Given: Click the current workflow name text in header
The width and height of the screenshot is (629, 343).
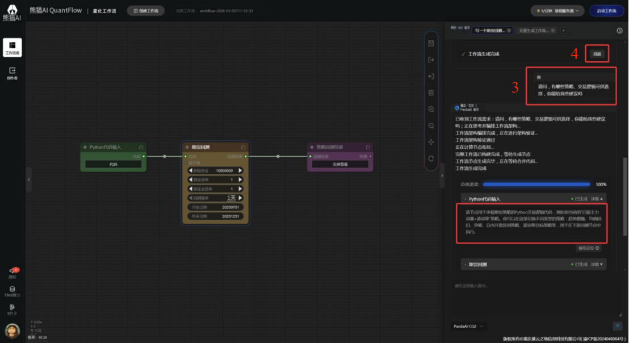Looking at the screenshot, I should pyautogui.click(x=227, y=11).
